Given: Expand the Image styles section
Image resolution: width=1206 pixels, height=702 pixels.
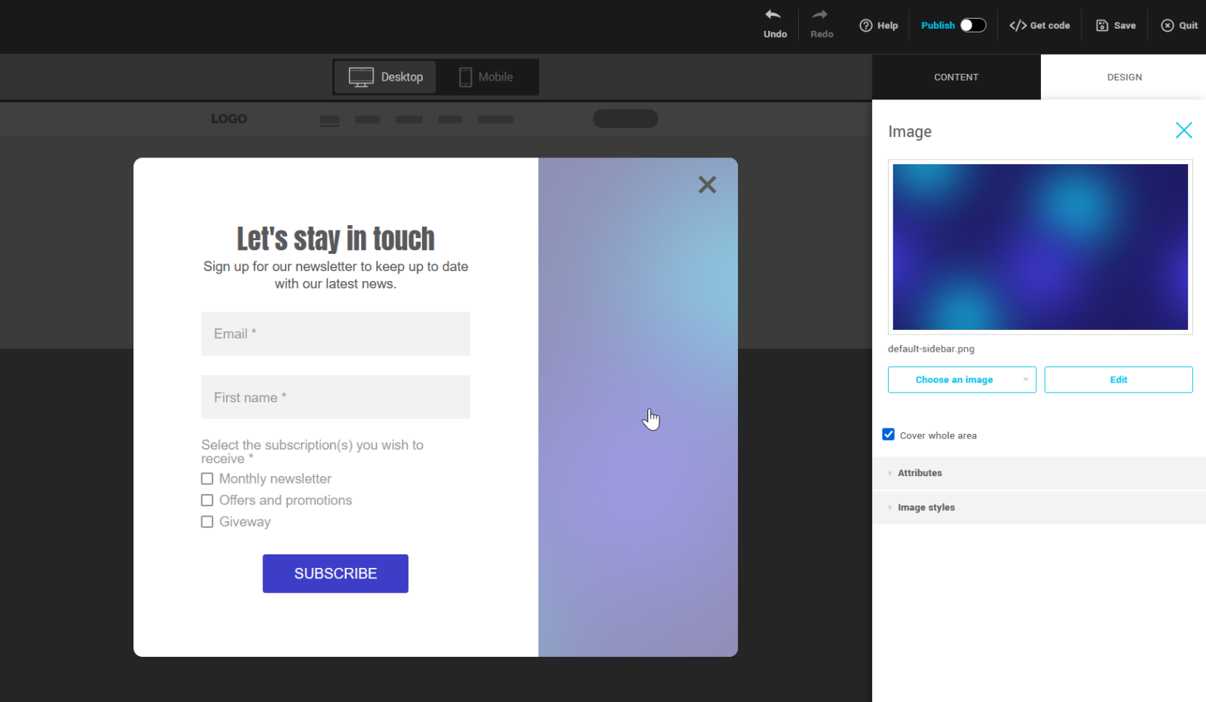Looking at the screenshot, I should [926, 508].
